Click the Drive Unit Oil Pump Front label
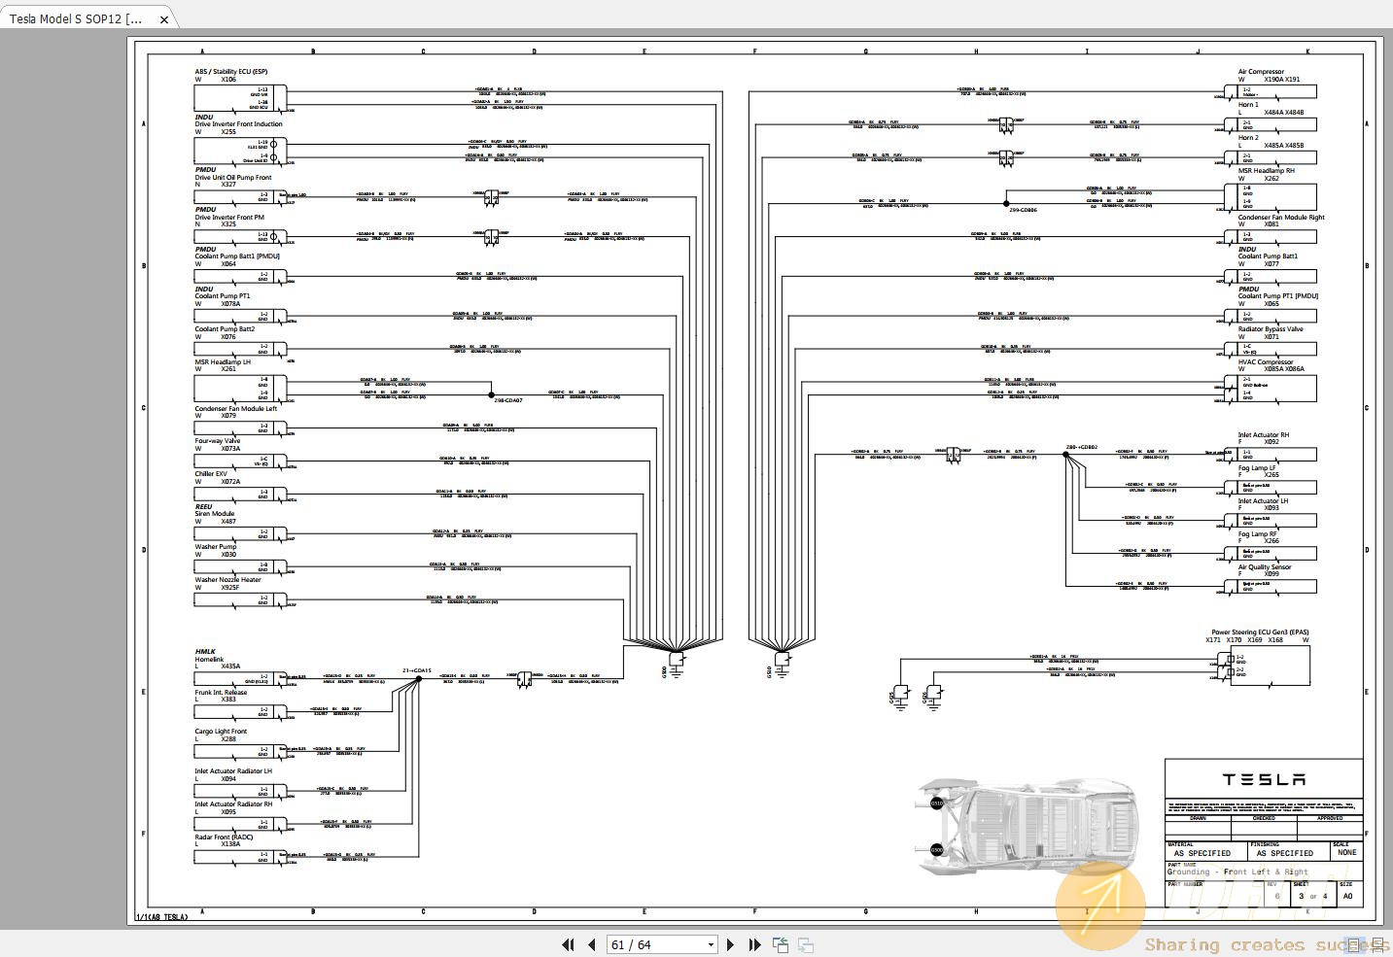 [x=233, y=178]
